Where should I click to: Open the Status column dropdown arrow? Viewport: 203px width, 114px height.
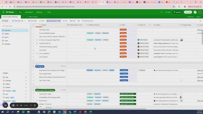coord(135,25)
